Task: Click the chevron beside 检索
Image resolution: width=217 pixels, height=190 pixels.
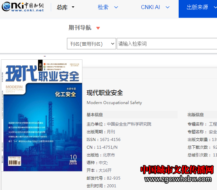Action: (116, 7)
